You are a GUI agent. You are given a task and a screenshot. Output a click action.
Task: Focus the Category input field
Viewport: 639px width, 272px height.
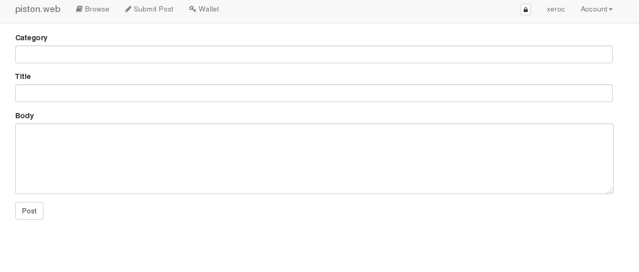pyautogui.click(x=314, y=54)
